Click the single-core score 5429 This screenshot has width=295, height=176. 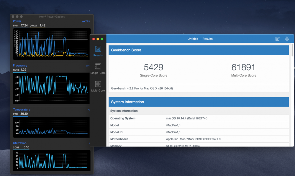[x=153, y=67]
